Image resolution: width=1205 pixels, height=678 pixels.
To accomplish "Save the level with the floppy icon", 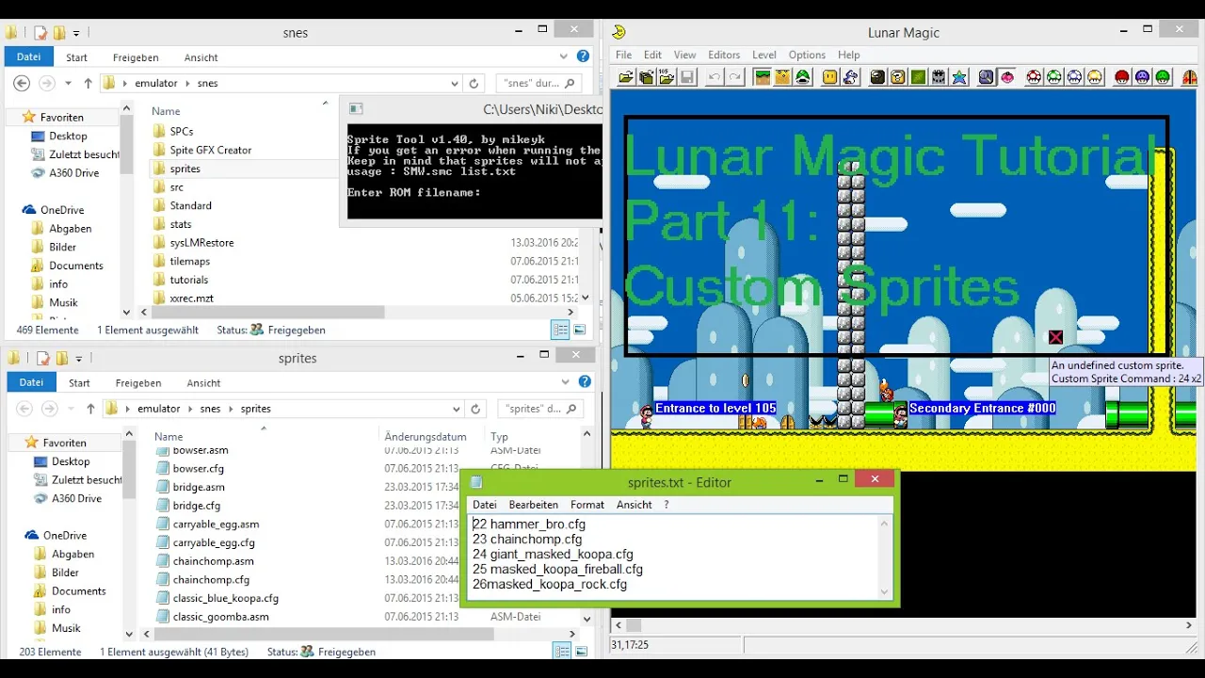I will click(687, 77).
